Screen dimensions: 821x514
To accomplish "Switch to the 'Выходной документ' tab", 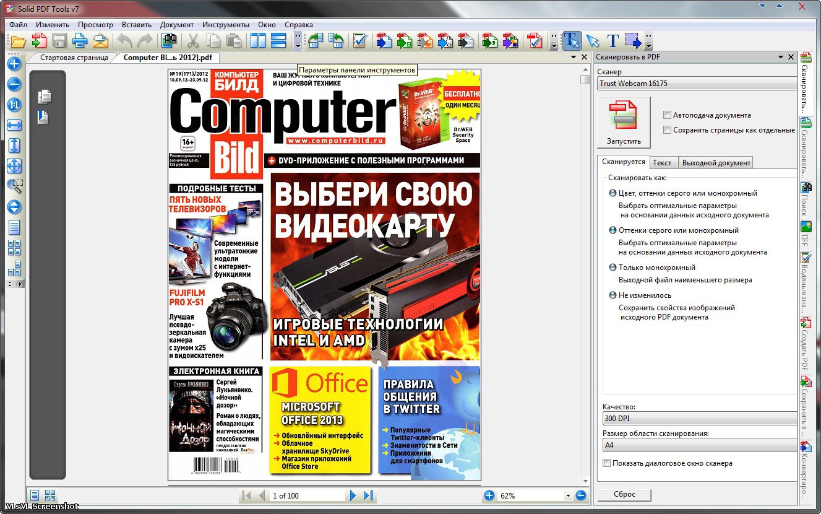I will pos(716,162).
